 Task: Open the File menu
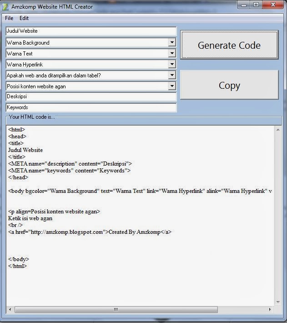pos(9,18)
